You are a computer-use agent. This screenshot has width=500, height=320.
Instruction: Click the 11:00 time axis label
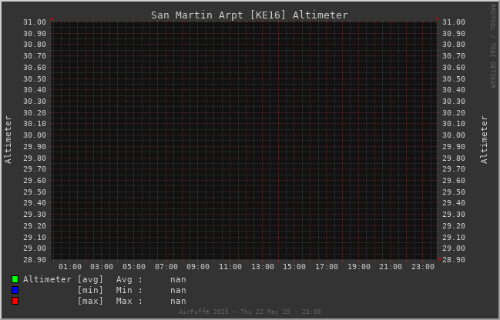click(230, 267)
